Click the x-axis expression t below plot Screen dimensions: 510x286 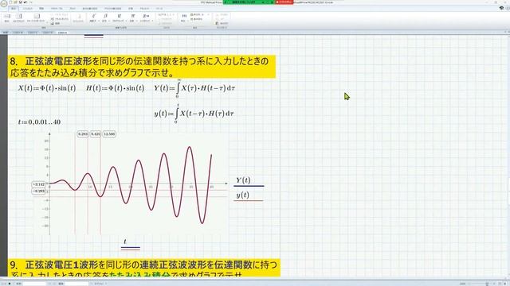click(125, 242)
